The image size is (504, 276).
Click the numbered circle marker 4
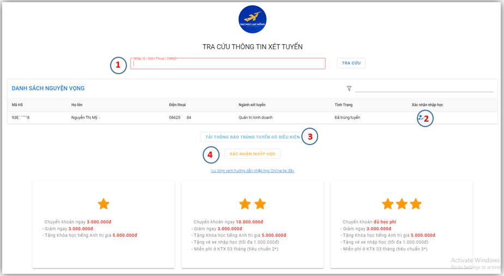point(211,155)
